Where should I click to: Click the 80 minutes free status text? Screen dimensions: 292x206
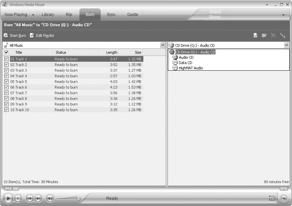(276, 182)
